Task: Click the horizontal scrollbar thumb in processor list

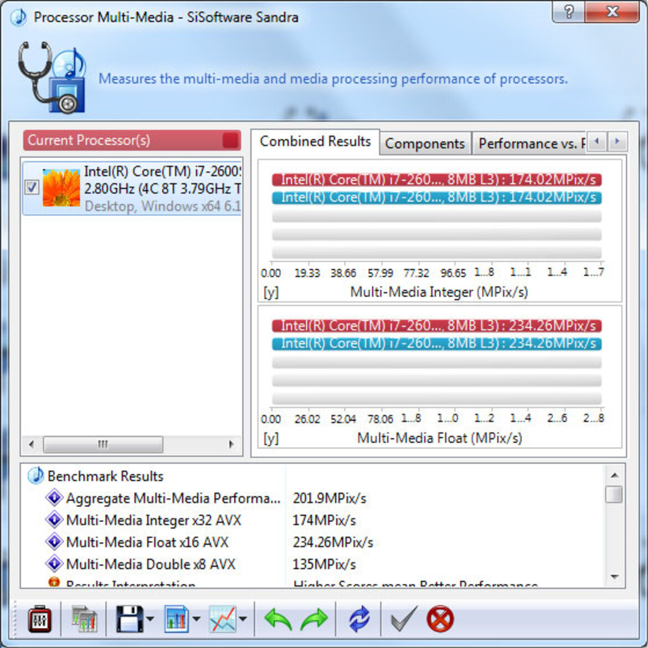Action: pos(103,444)
